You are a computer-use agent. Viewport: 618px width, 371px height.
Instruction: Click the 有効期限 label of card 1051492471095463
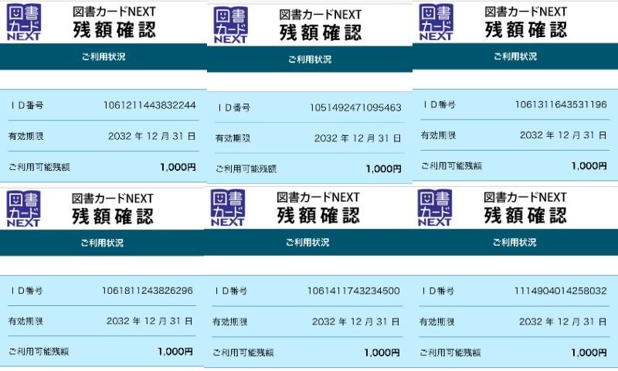(233, 138)
